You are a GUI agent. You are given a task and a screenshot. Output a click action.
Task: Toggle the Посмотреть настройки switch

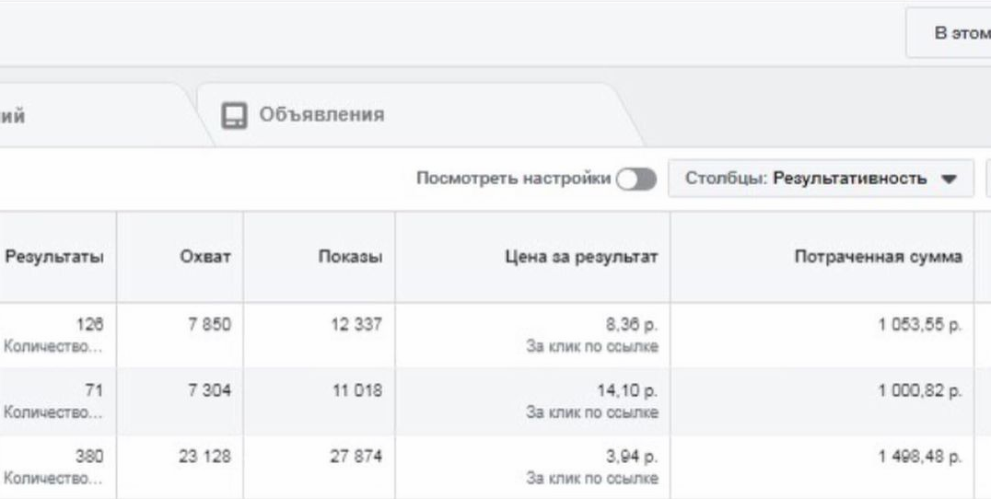pos(637,180)
